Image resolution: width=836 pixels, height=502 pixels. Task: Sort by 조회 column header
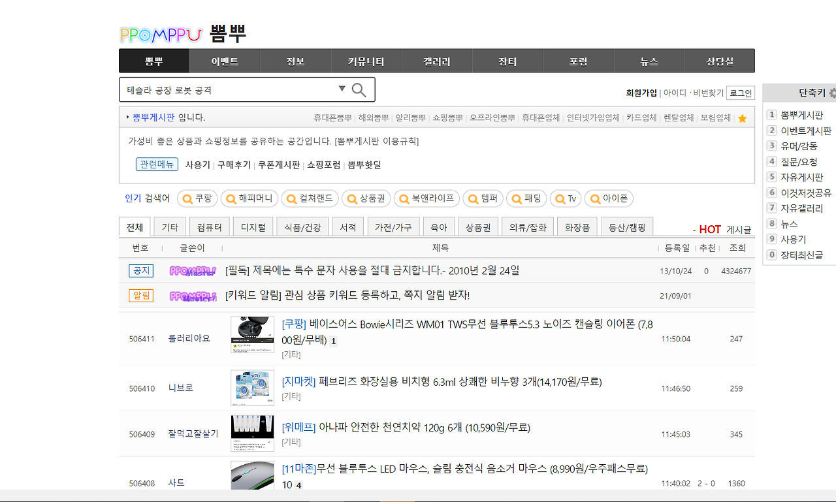(737, 248)
